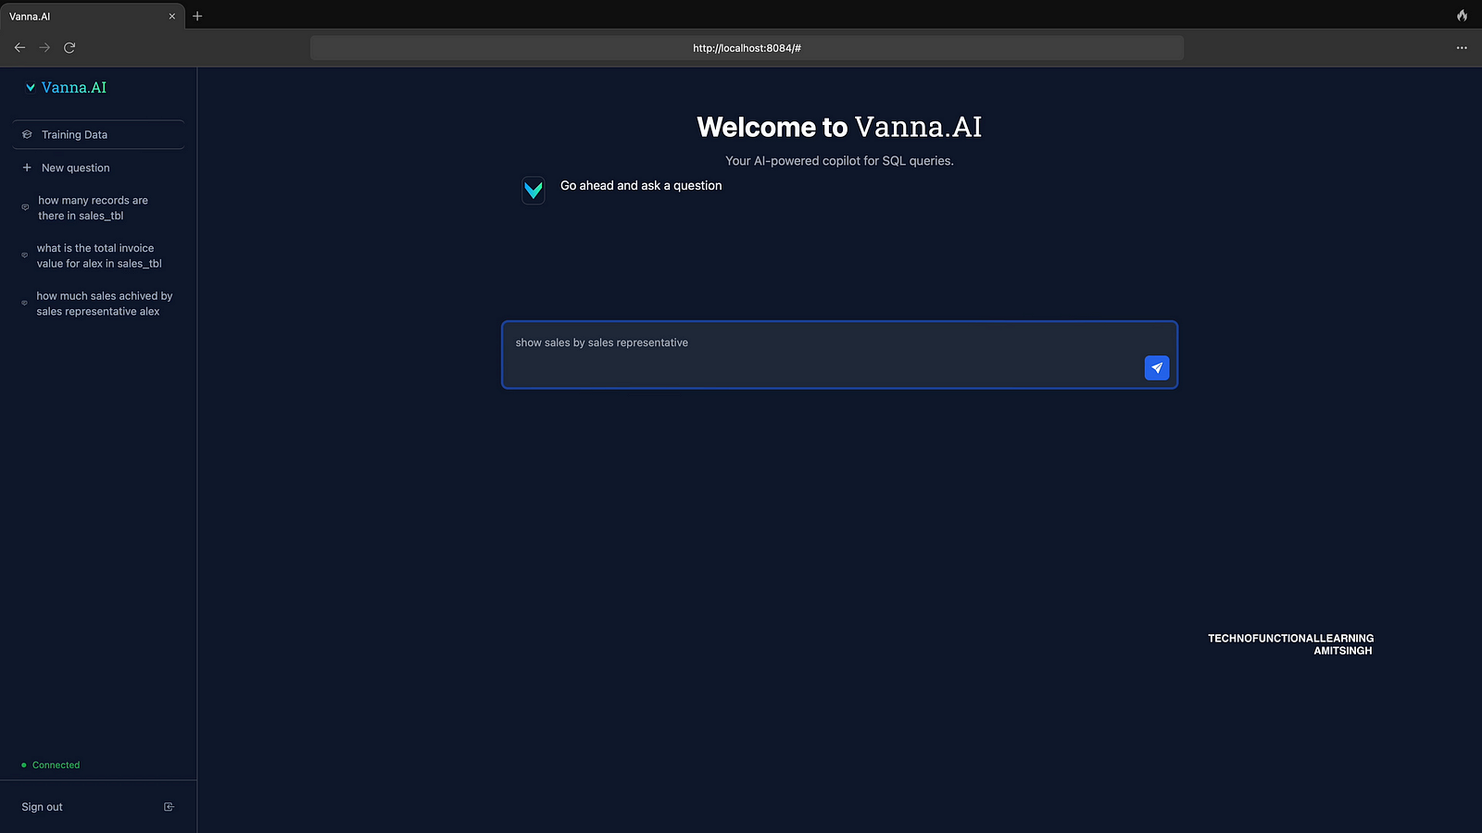Open 'how many records are there' history item
Viewport: 1482px width, 833px height.
(x=93, y=208)
